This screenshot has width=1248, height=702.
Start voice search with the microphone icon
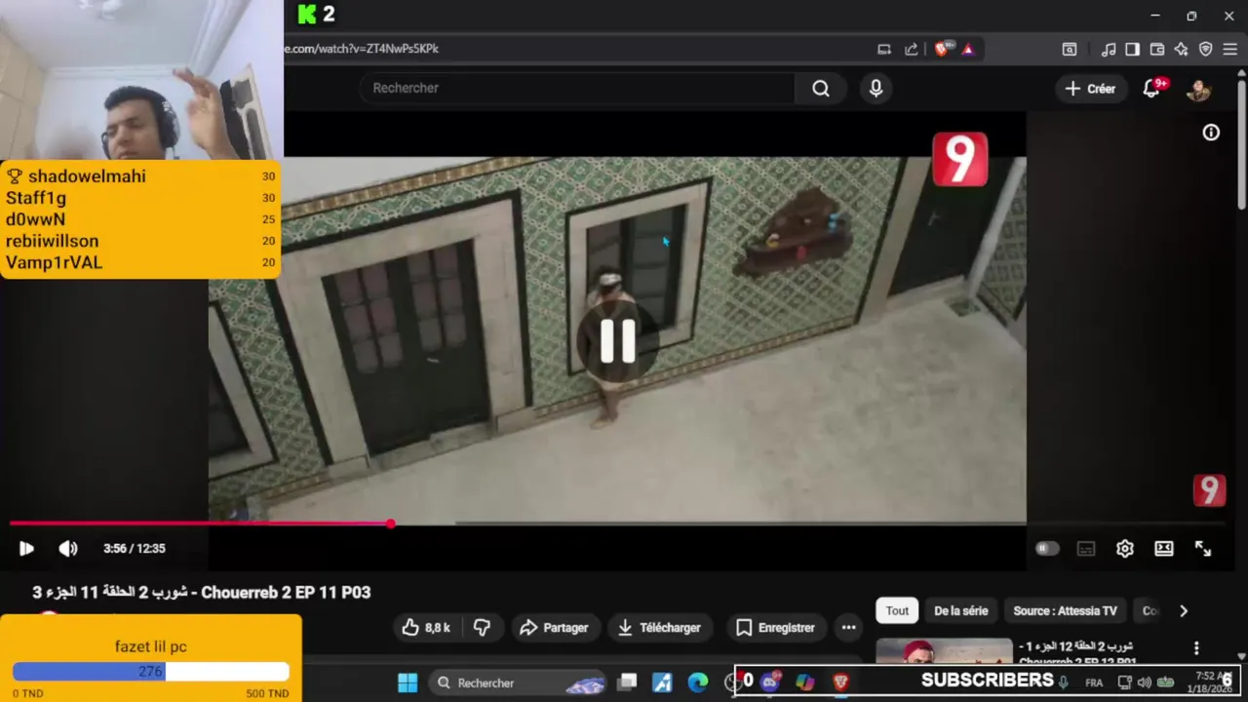pos(876,89)
